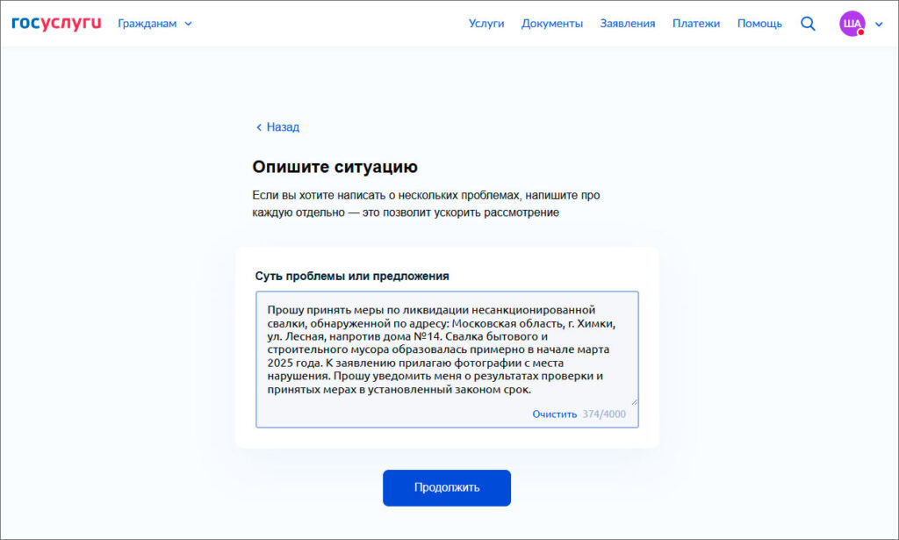This screenshot has width=899, height=540.
Task: Click inside the problem description text area
Action: point(447,349)
